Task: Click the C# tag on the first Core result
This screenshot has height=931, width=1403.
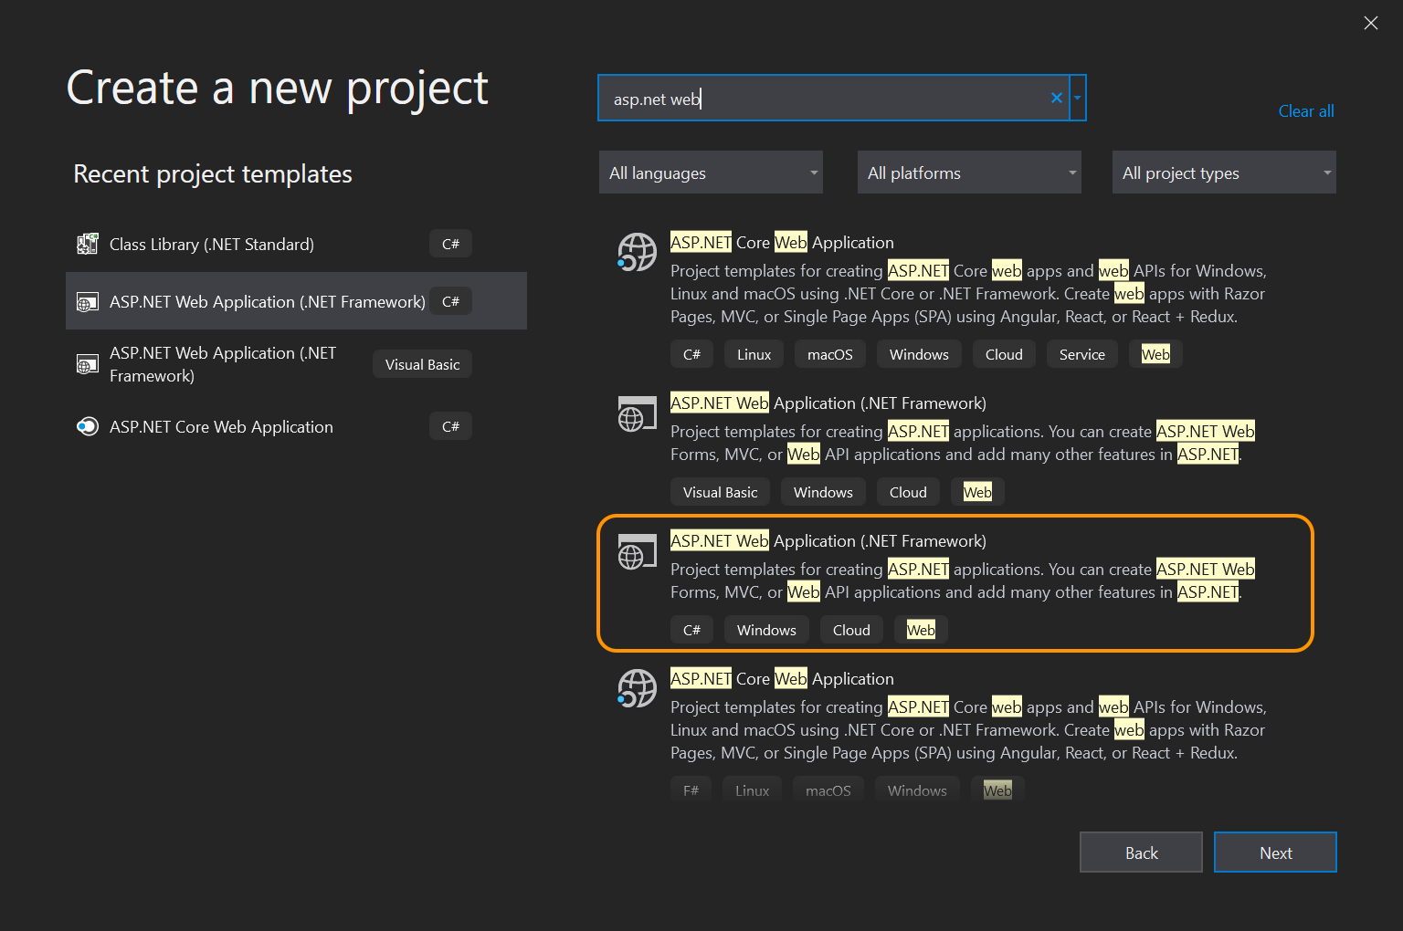Action: coord(691,354)
